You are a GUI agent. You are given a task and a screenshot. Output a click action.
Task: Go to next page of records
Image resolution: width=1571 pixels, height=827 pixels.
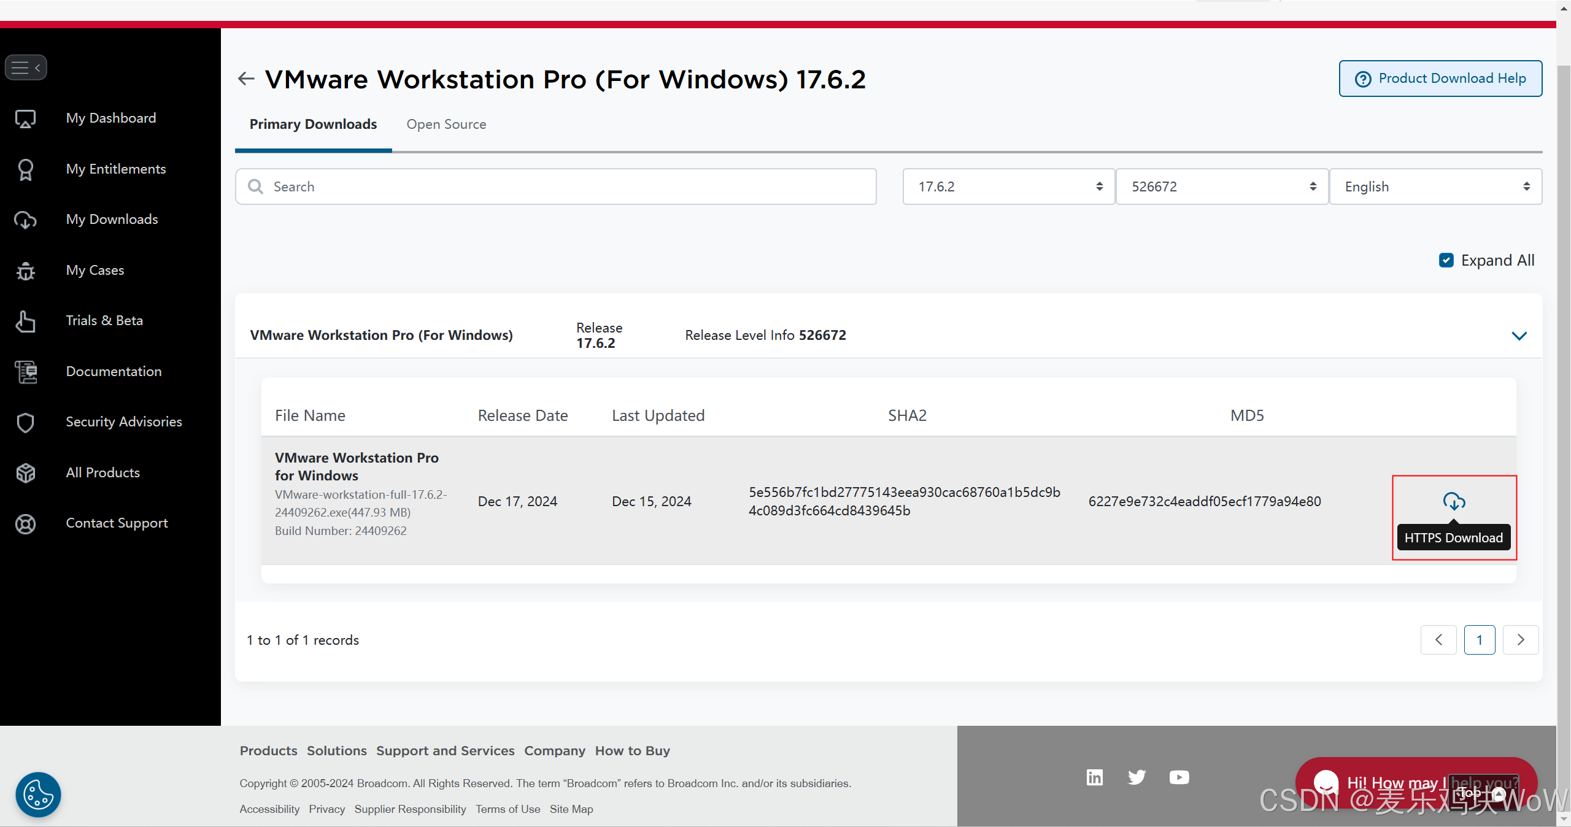[x=1520, y=640]
